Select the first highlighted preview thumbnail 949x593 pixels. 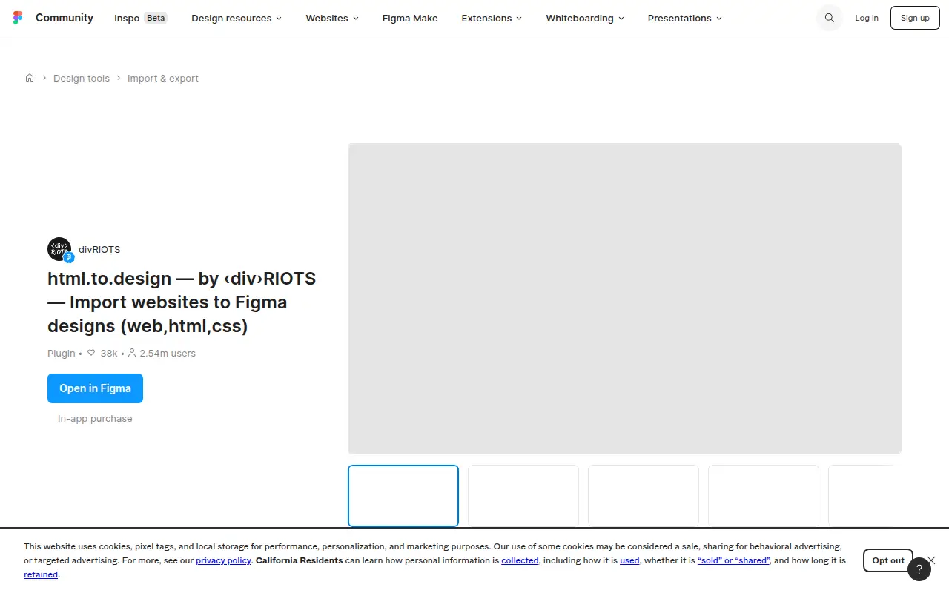point(403,496)
